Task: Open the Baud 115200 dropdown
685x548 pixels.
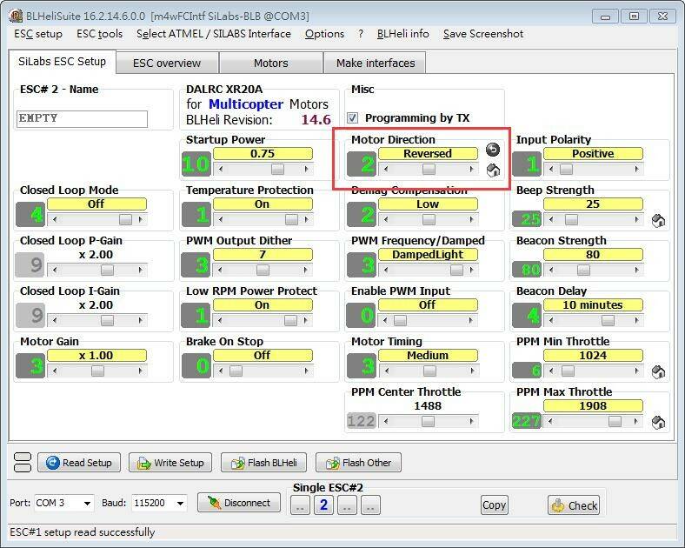Action: (x=180, y=504)
